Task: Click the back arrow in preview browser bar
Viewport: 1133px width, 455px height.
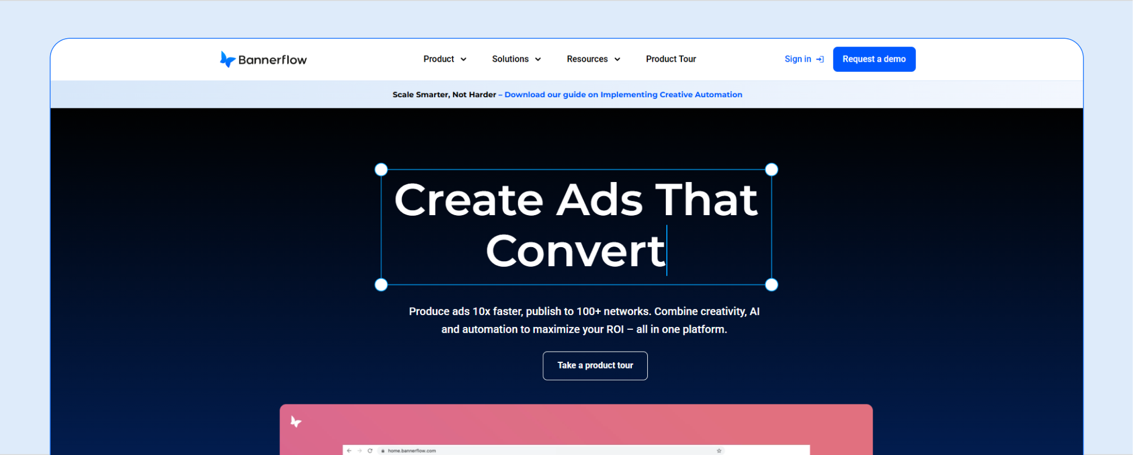Action: [349, 451]
